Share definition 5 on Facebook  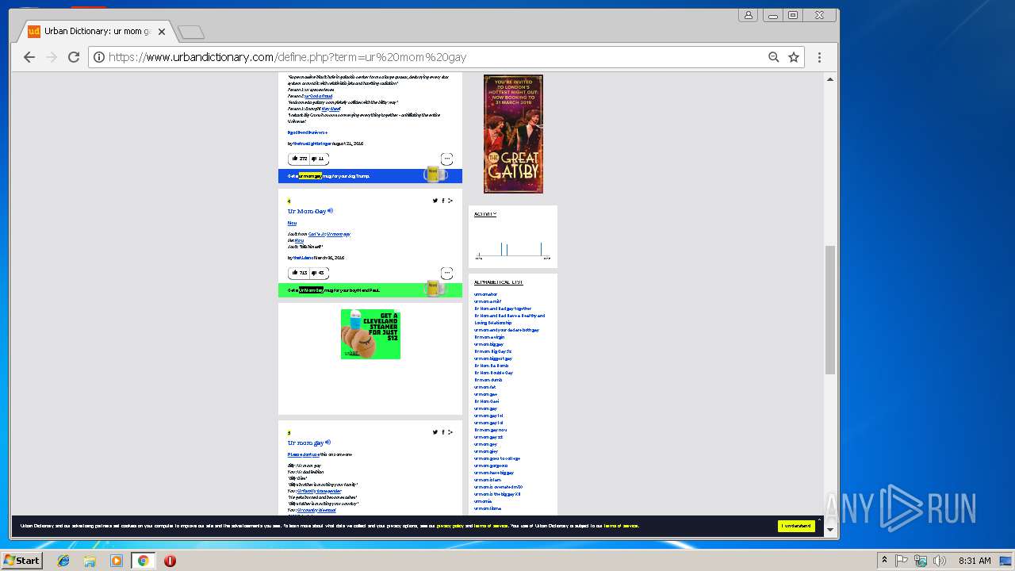coord(443,432)
